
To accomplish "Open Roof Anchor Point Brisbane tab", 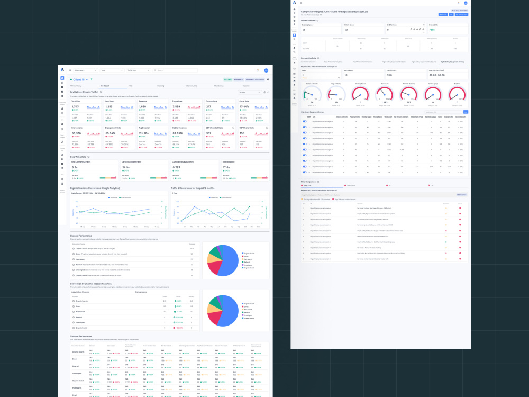I will pos(363,62).
